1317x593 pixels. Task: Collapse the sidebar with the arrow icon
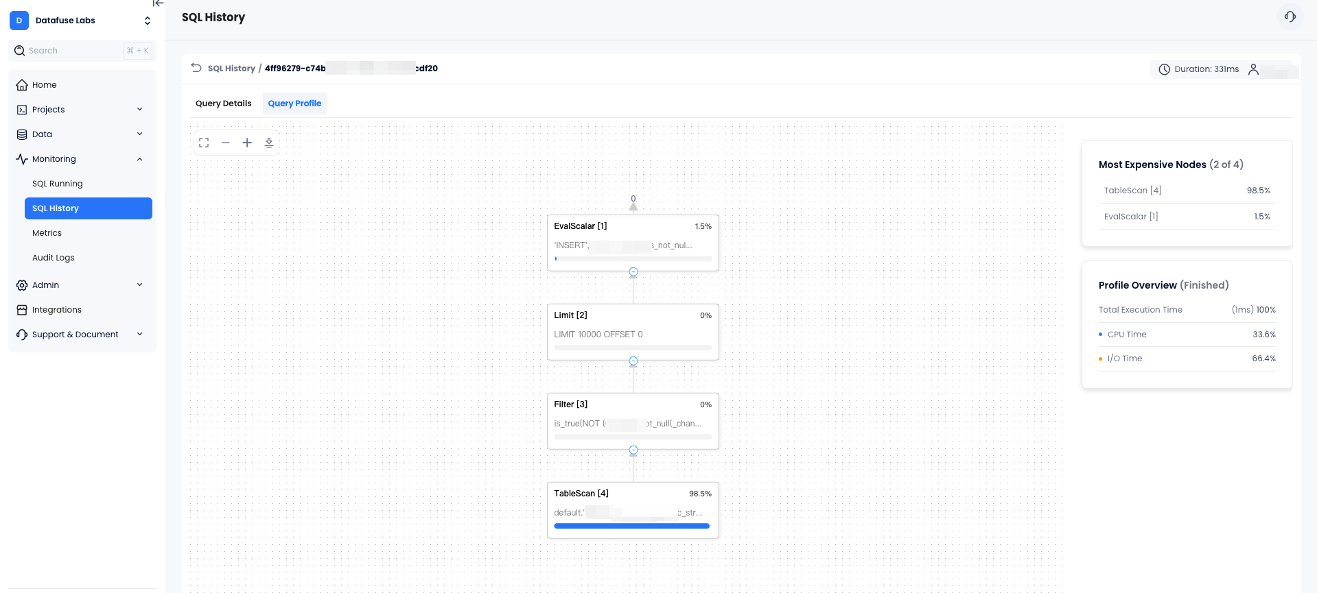[158, 3]
